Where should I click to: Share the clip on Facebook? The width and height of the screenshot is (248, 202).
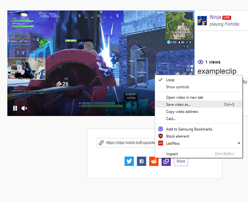tap(142, 161)
